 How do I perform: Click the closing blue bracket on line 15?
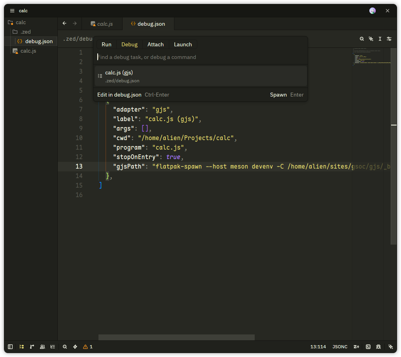(100, 185)
